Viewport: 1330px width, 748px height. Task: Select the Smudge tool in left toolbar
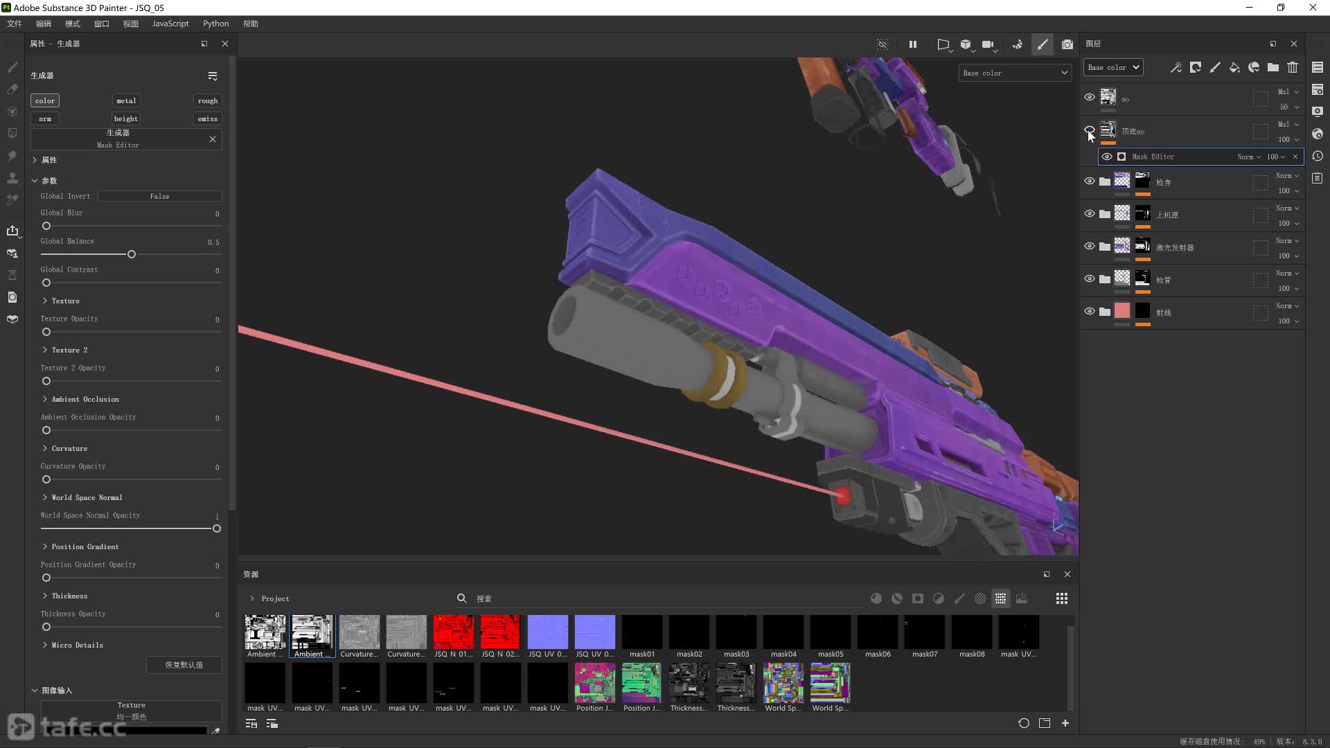pos(12,155)
